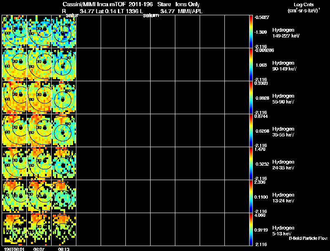This screenshot has width=330, height=251.
Task: Open the 90-149 keV image at 06:01
Action: [14, 64]
